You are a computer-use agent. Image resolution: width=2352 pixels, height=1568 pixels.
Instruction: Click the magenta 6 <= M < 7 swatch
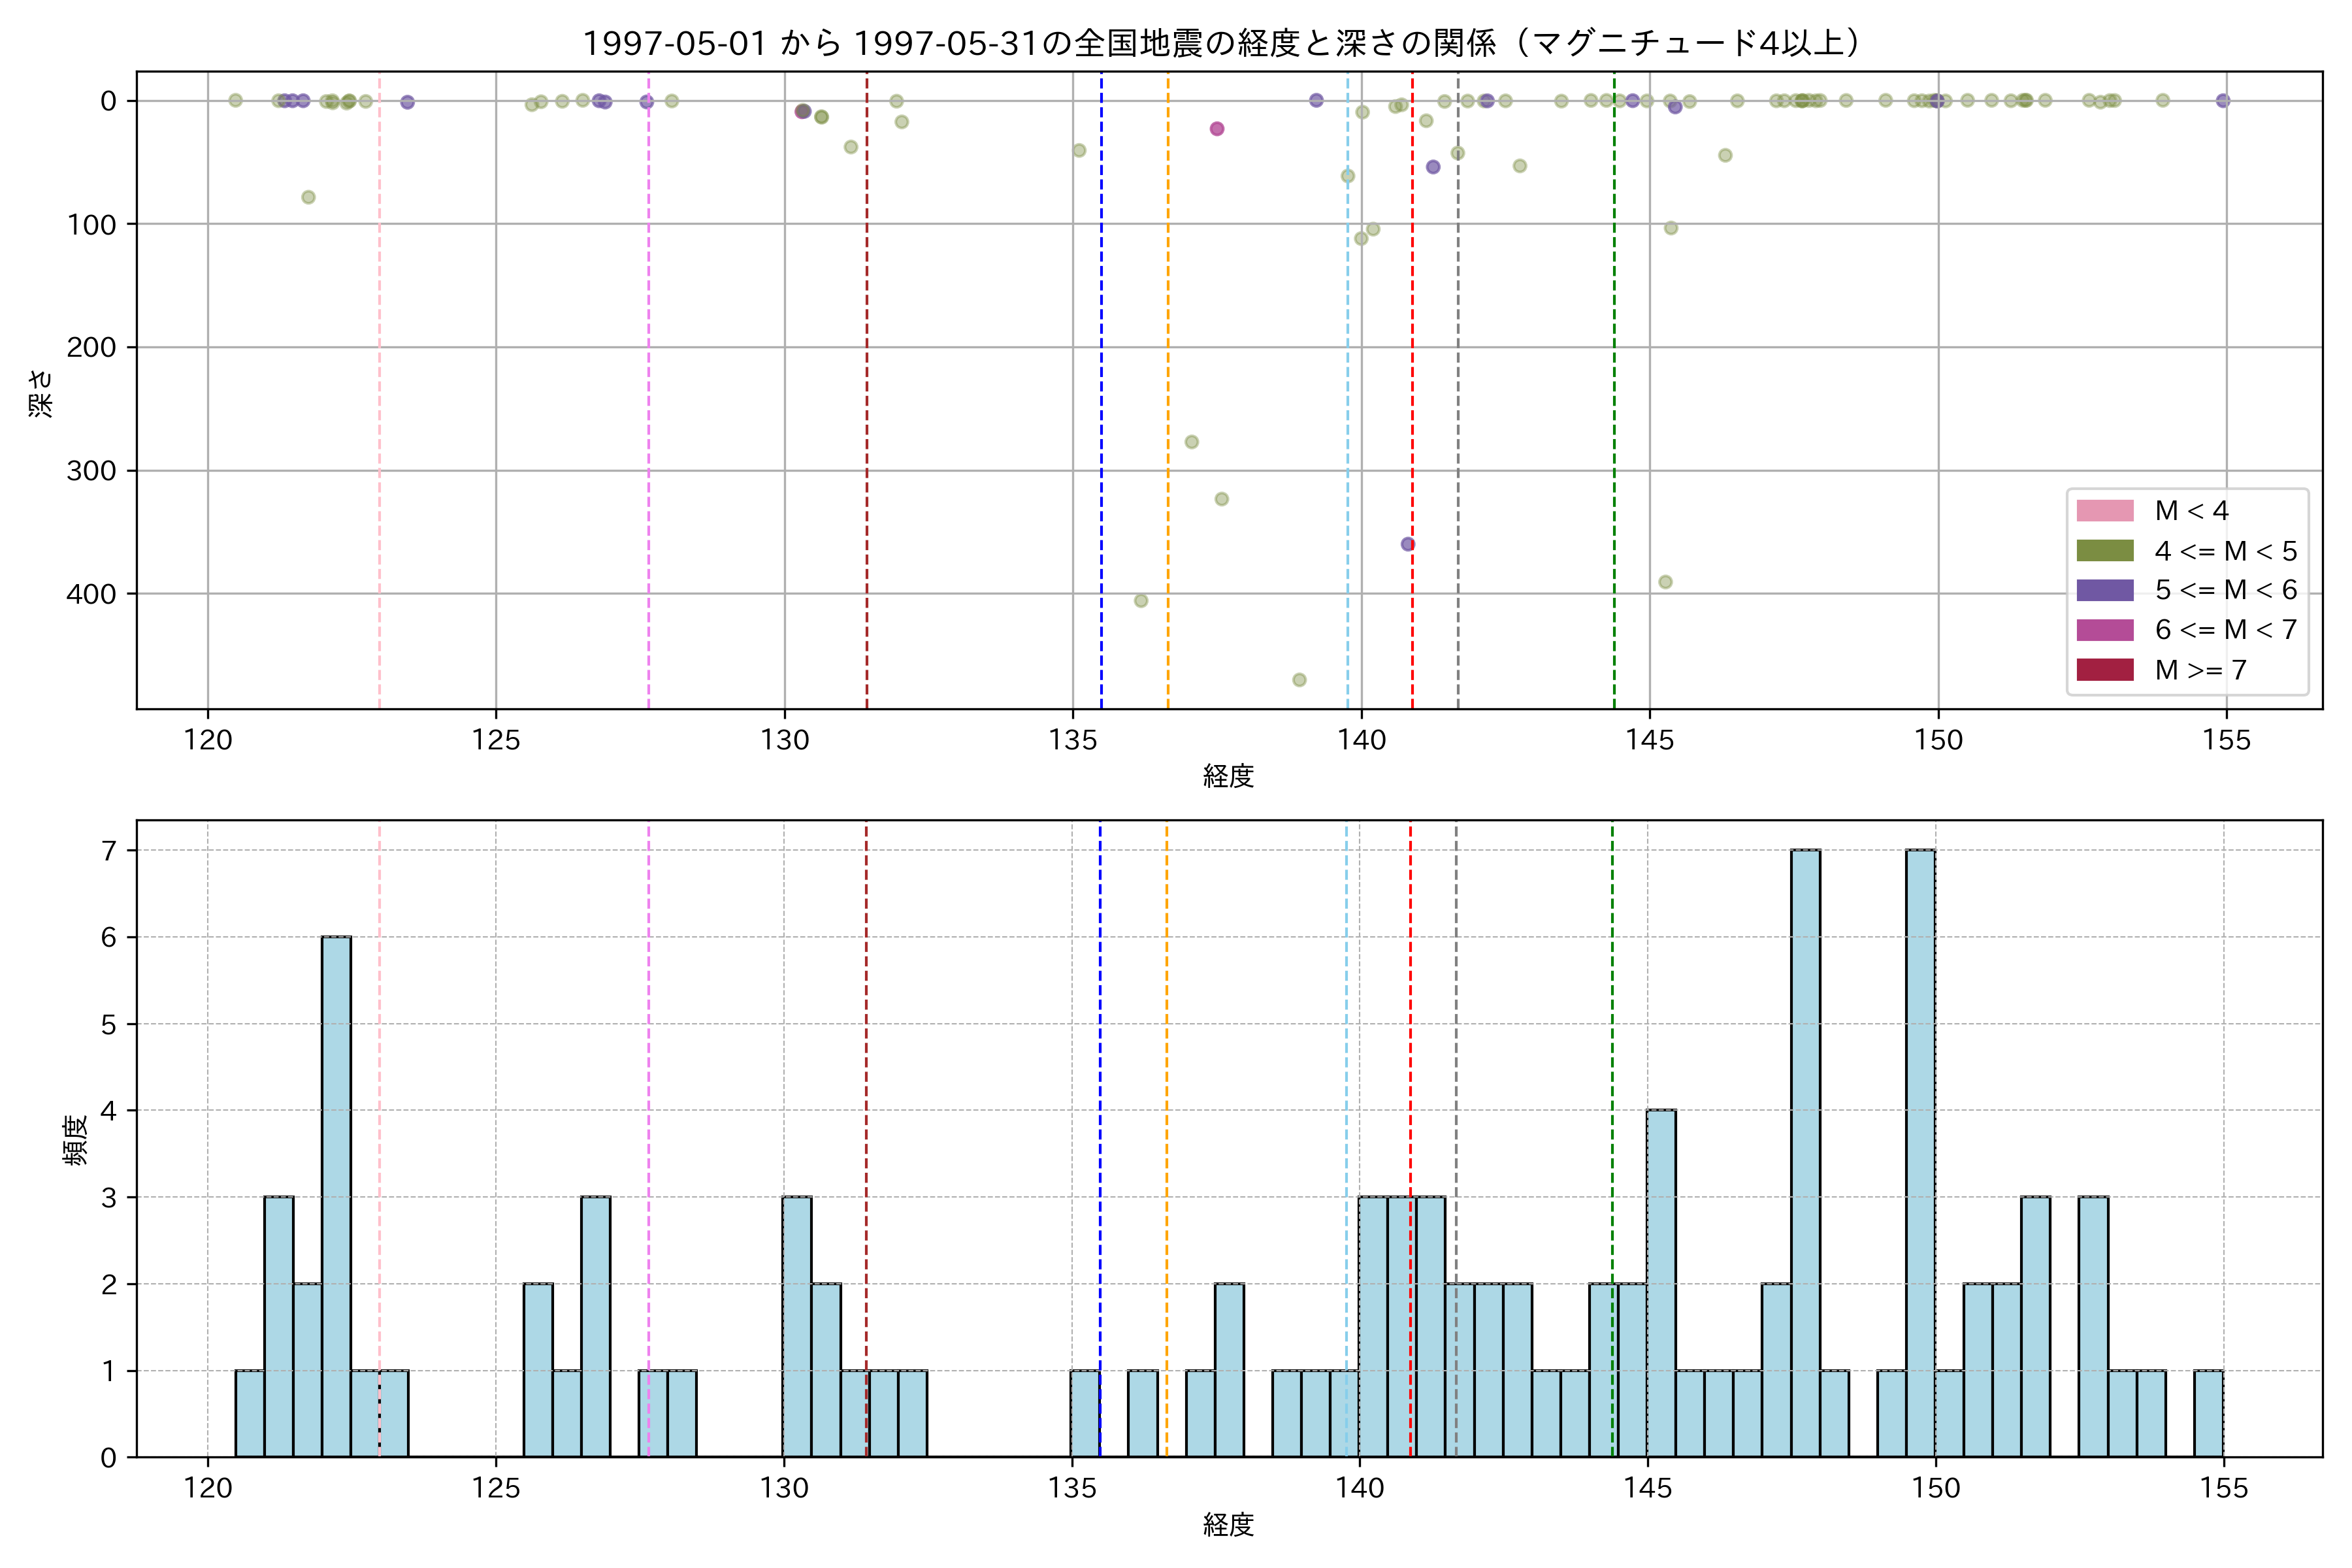click(2104, 630)
